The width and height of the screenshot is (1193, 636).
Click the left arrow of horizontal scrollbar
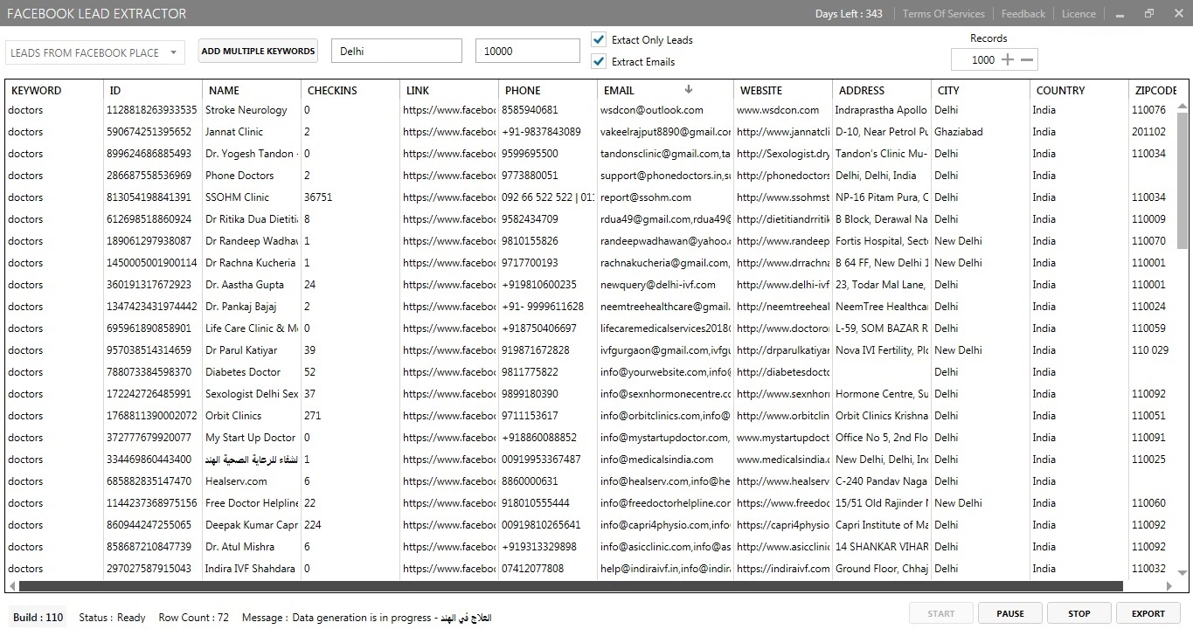pos(11,587)
